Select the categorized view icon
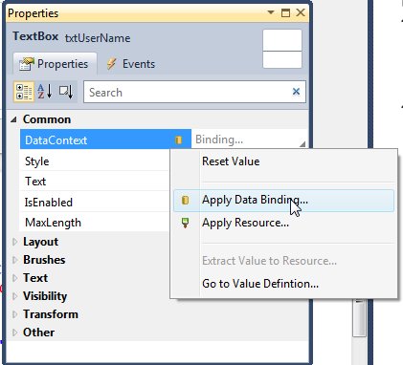 tap(24, 92)
